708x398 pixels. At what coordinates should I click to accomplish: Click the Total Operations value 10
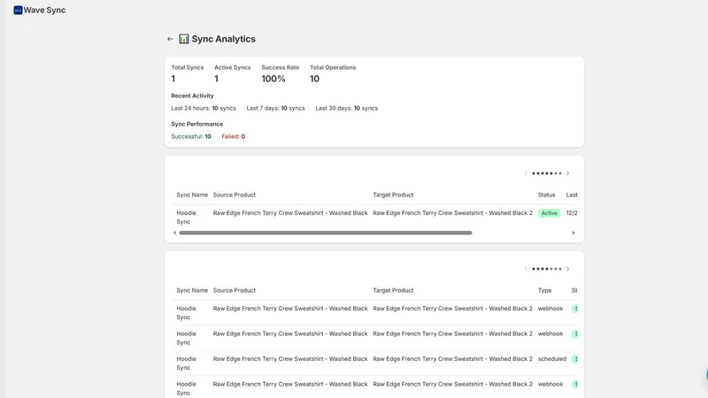click(315, 79)
